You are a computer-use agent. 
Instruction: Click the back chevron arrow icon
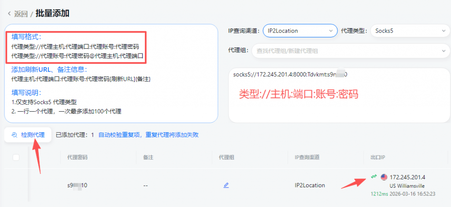click(9, 14)
